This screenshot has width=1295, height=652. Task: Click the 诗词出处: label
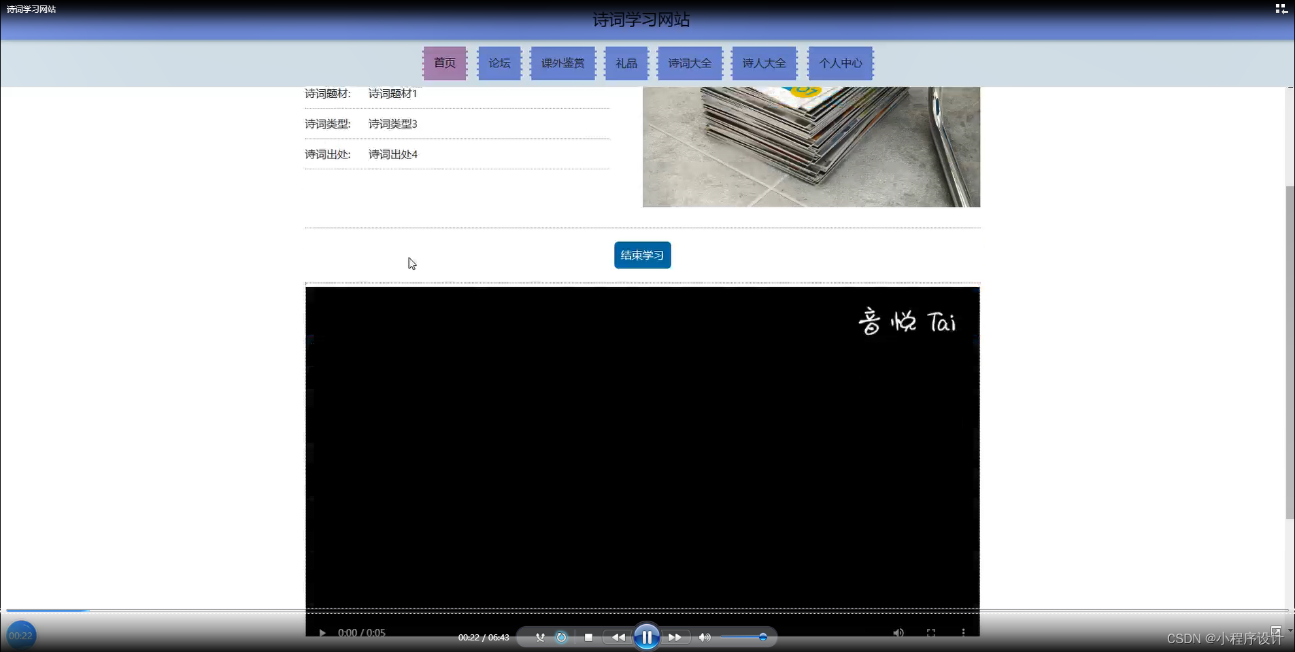click(328, 154)
